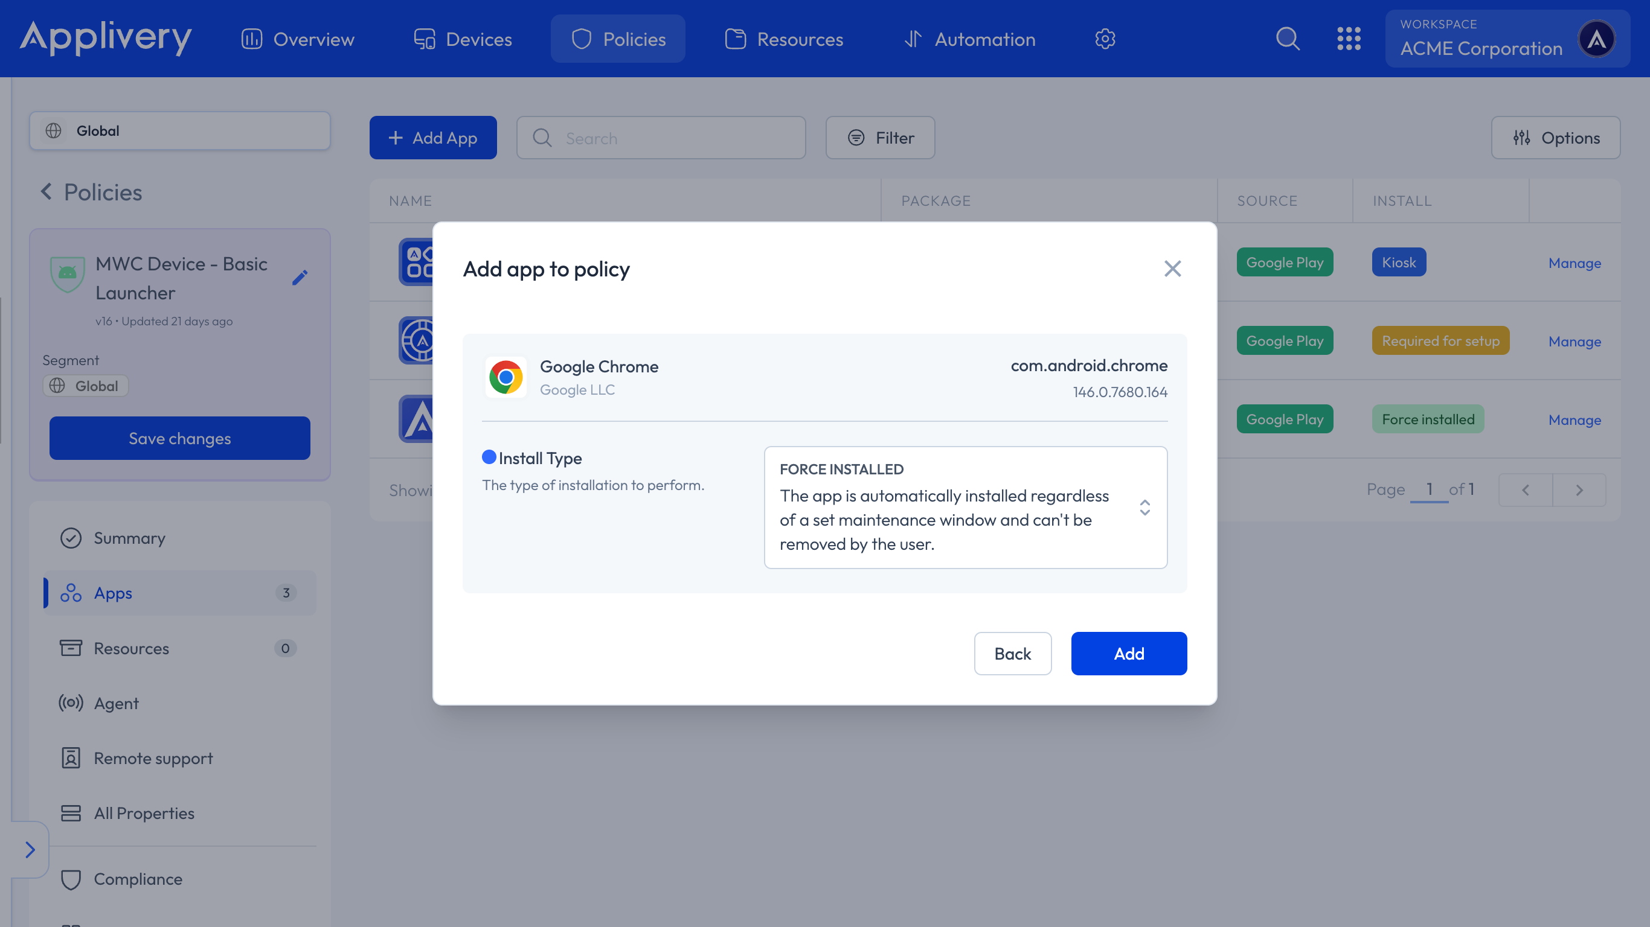Open the Remote support sidebar item
The image size is (1650, 927).
[153, 758]
